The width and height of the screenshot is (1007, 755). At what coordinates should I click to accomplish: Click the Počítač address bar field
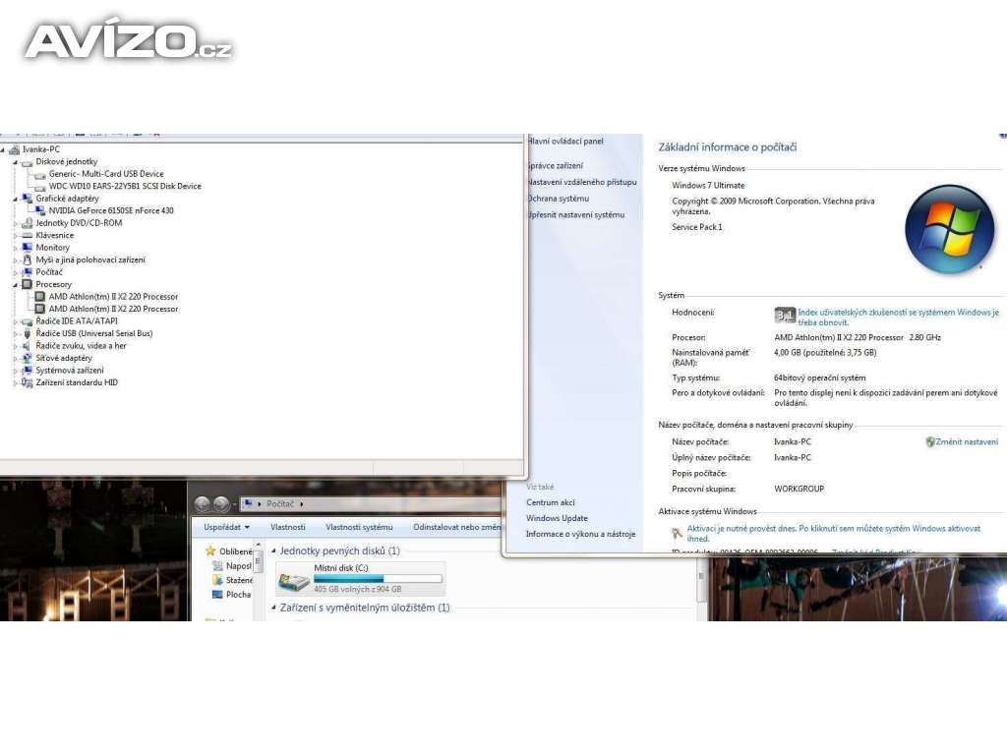point(374,504)
